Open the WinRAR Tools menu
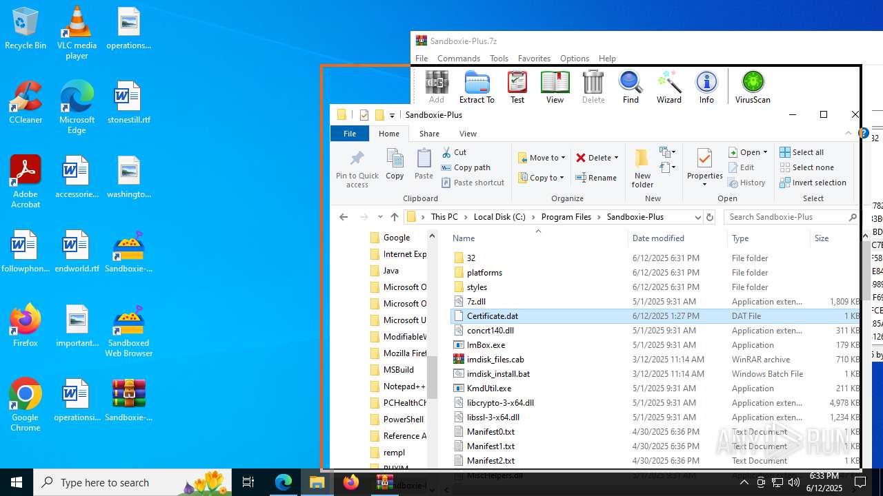Image resolution: width=883 pixels, height=496 pixels. coord(499,59)
